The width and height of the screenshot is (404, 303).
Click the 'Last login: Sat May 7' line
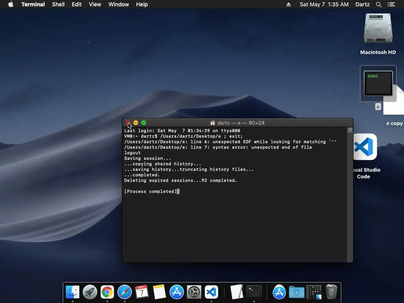click(182, 131)
